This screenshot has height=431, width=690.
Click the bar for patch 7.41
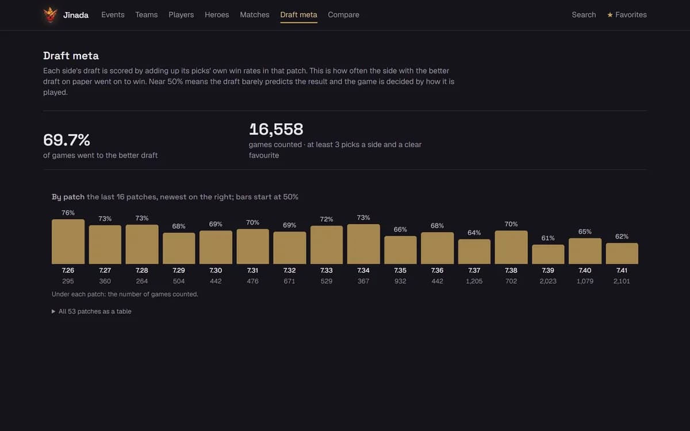coord(622,253)
